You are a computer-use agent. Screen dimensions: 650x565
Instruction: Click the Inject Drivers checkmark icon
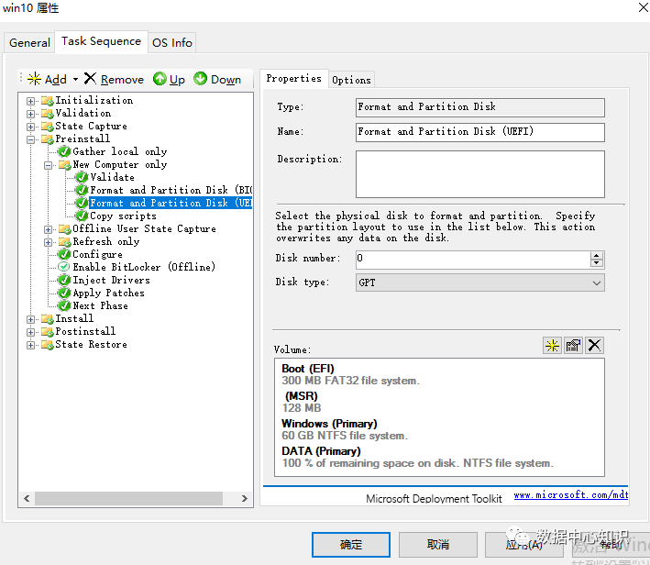coord(64,281)
